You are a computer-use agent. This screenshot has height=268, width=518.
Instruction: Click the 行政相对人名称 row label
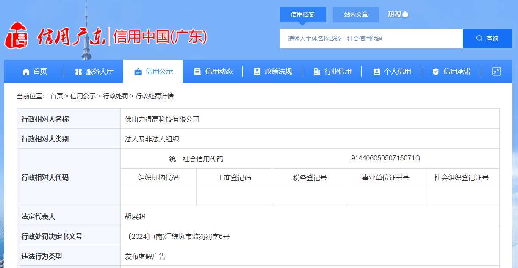[45, 119]
